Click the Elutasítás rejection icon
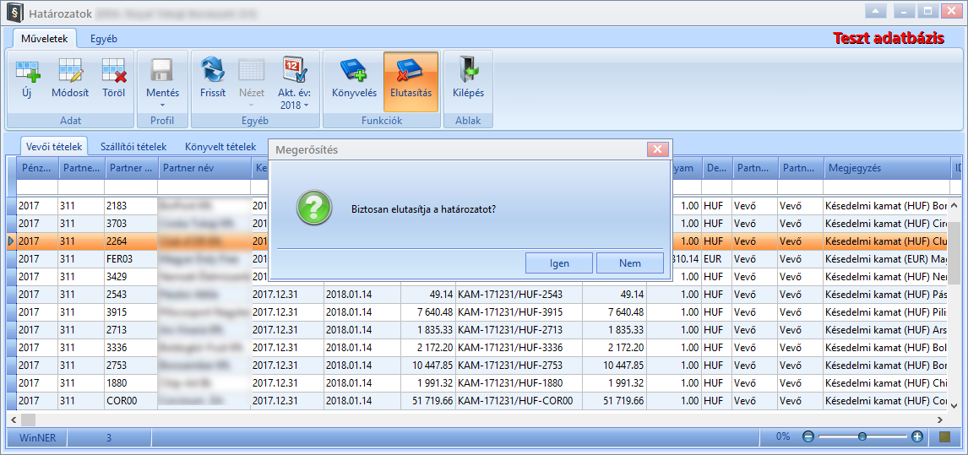Viewport: 968px width, 455px height. click(x=411, y=70)
